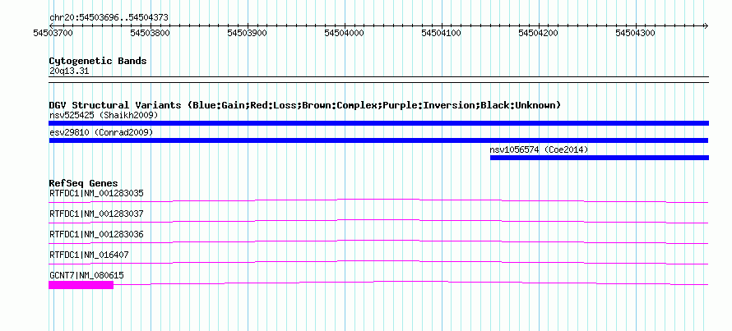This screenshot has height=331, width=732.
Task: Click the blue gain bar for nsv1056574
Action: coord(600,158)
